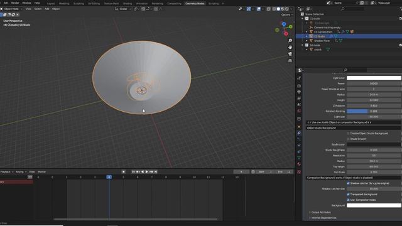402x226 pixels.
Task: Open the Global transform orientation dropdown
Action: (x=123, y=9)
